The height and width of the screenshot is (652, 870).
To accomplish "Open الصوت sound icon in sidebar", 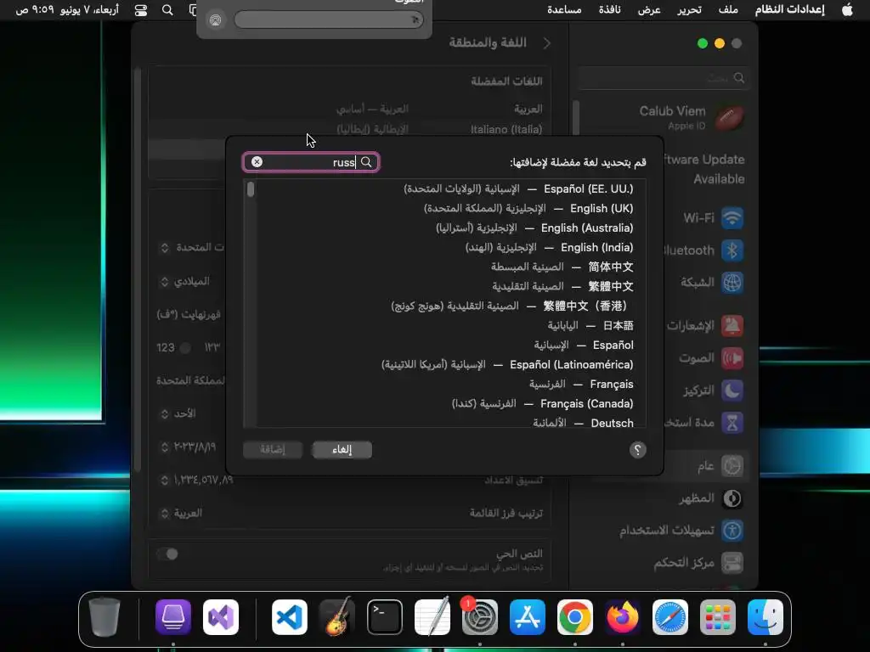I will 732,358.
